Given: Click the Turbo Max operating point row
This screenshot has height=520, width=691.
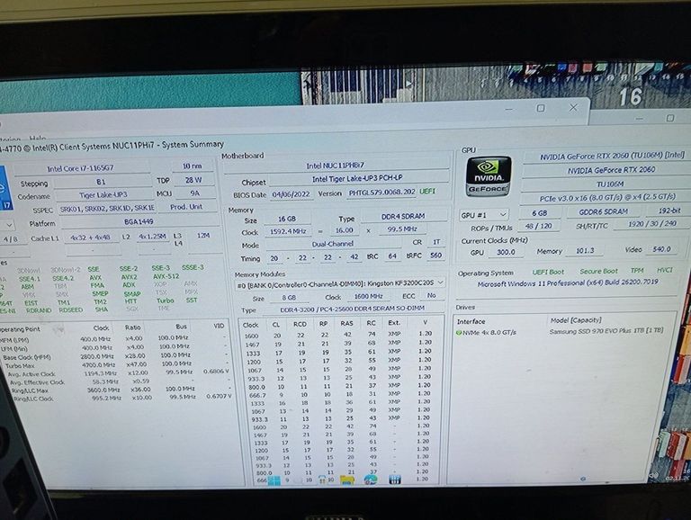Looking at the screenshot, I should click(113, 365).
